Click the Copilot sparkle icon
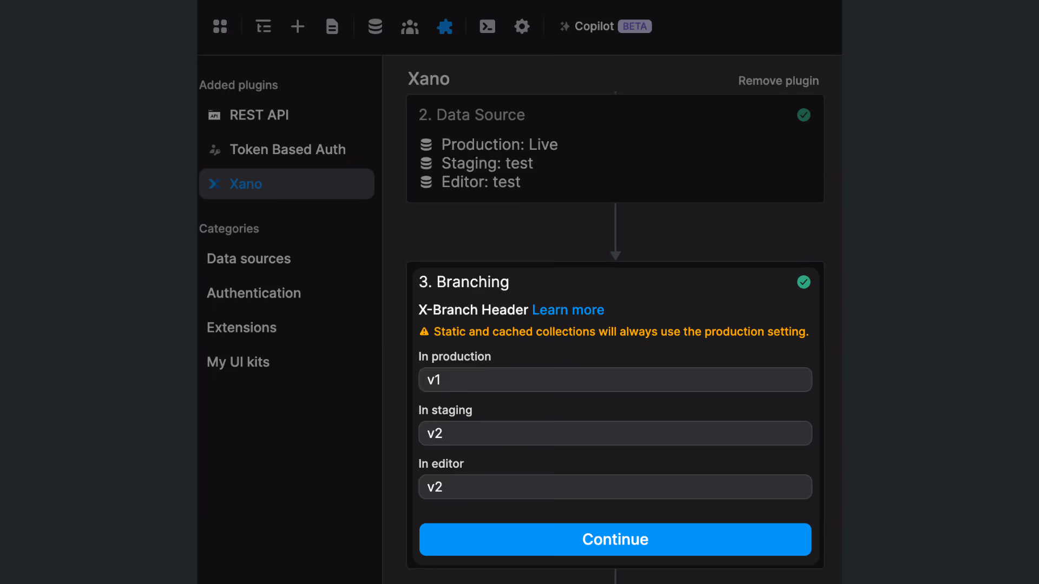 click(564, 26)
